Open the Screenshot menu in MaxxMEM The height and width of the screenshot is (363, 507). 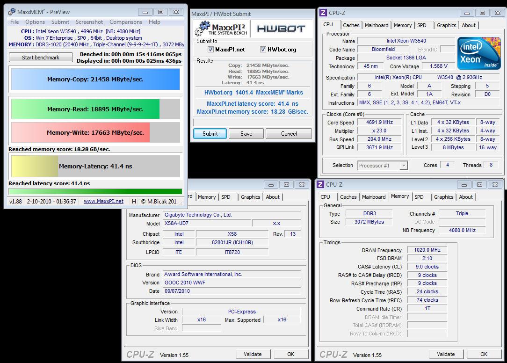89,22
